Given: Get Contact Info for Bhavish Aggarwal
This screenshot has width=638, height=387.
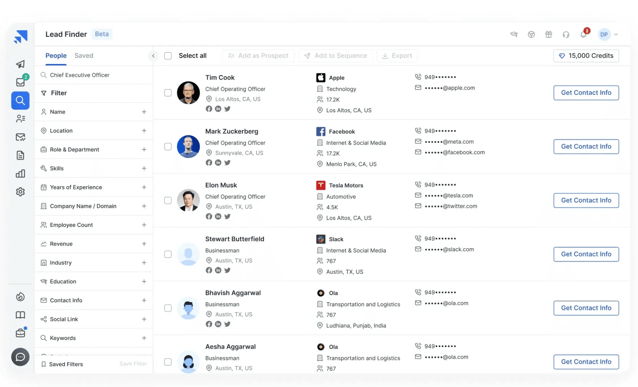Looking at the screenshot, I should click(586, 308).
